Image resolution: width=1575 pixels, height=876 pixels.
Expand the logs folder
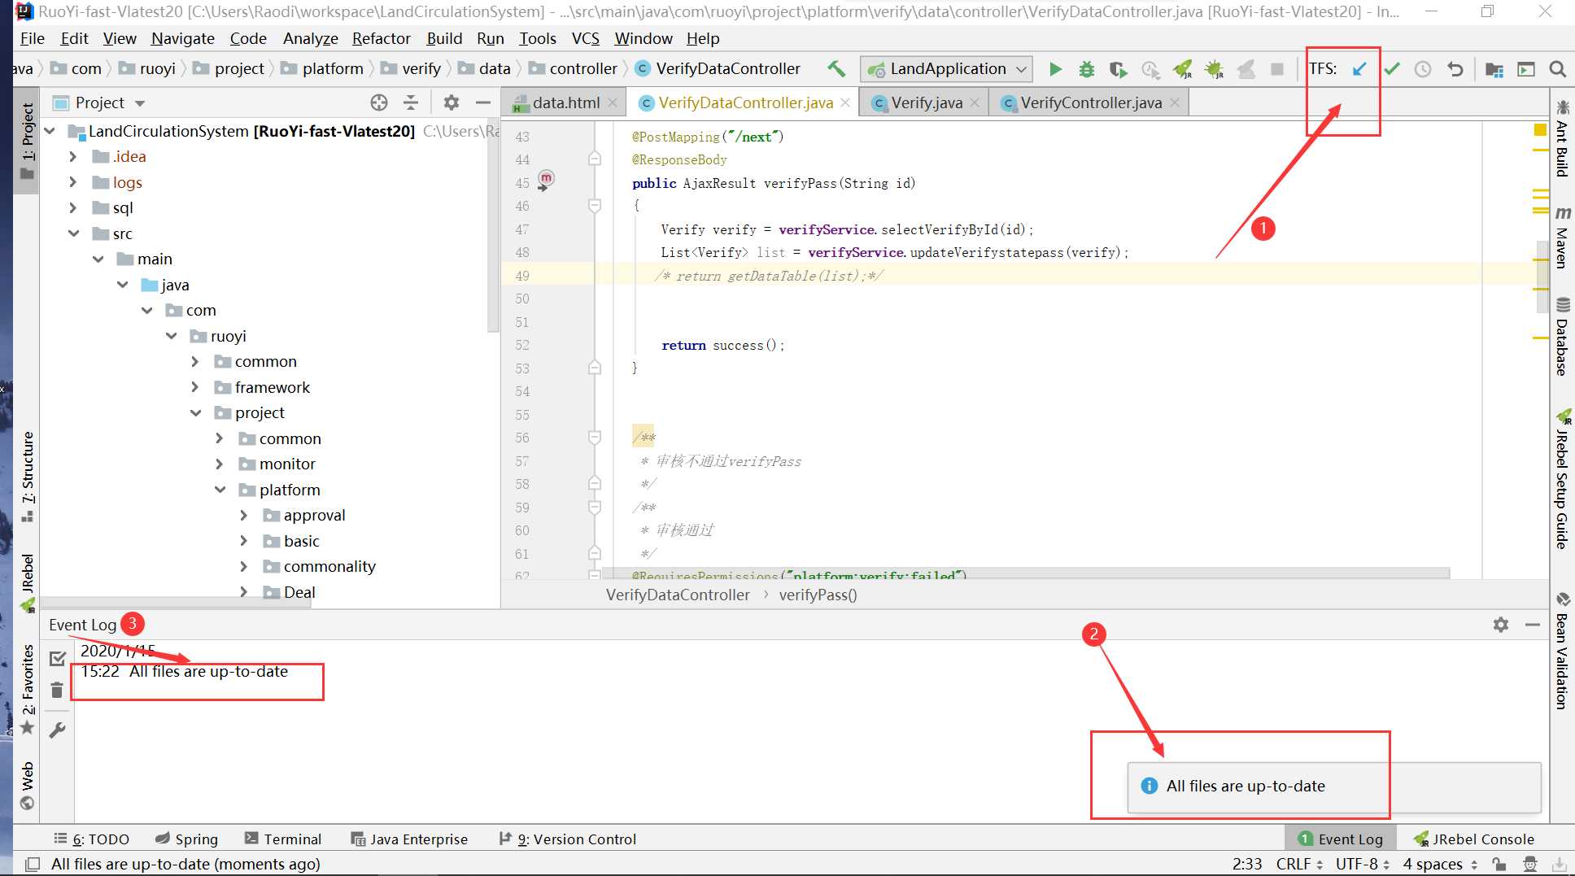pos(72,182)
